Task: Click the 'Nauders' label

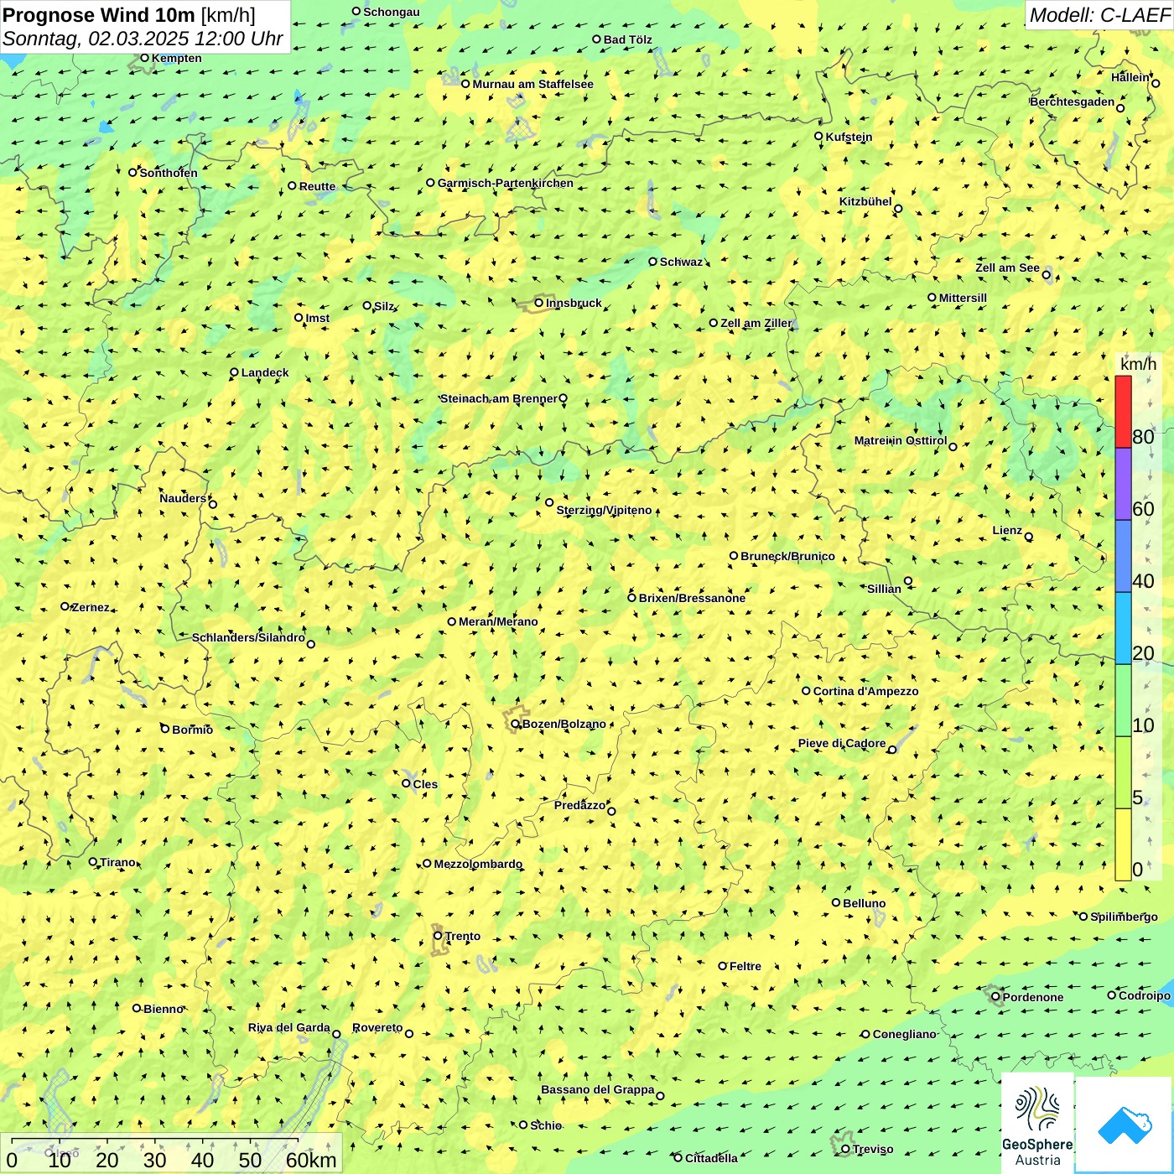Action: pyautogui.click(x=183, y=498)
